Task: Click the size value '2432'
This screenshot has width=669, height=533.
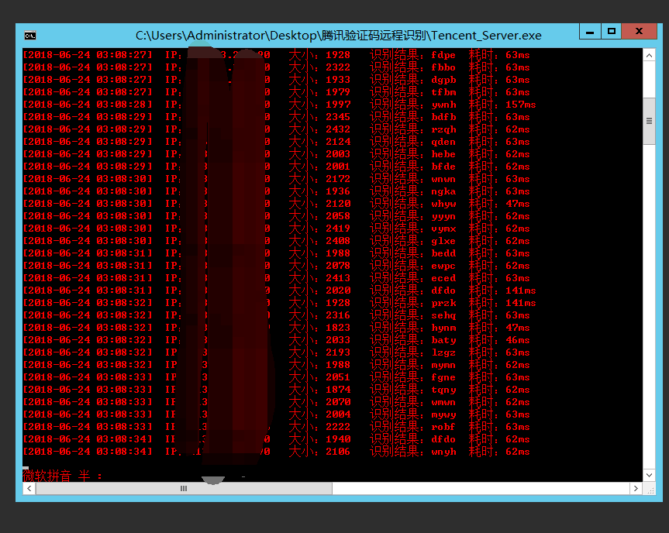Action: [338, 129]
